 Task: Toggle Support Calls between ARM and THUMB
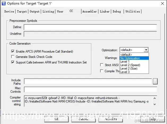[x=13, y=62]
